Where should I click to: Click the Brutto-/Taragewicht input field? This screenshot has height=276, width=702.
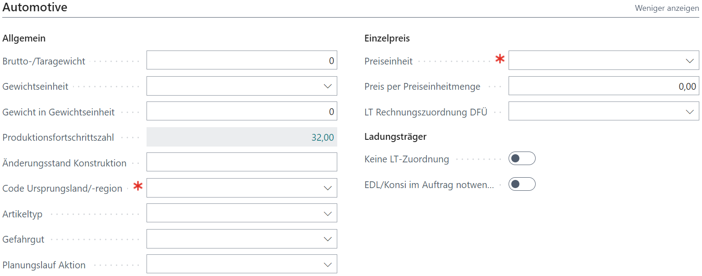click(241, 60)
